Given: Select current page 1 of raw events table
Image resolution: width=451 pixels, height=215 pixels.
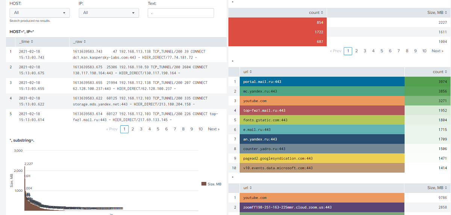Looking at the screenshot, I should pos(124,129).
